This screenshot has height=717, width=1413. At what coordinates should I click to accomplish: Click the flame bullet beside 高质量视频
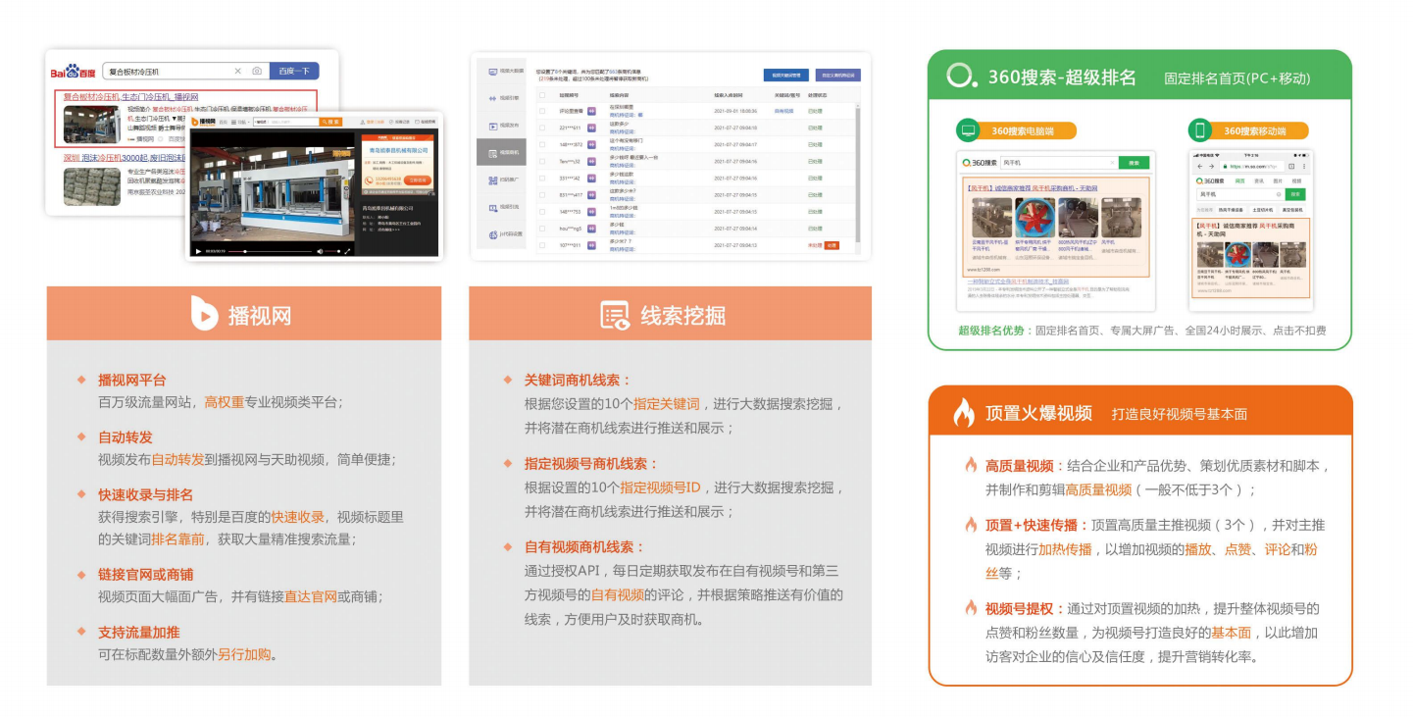[x=971, y=465]
